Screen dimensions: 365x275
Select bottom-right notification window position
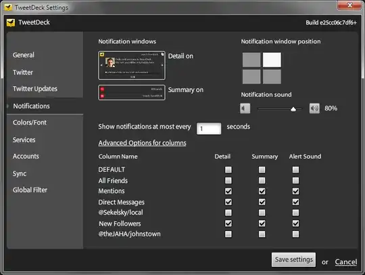click(x=272, y=77)
